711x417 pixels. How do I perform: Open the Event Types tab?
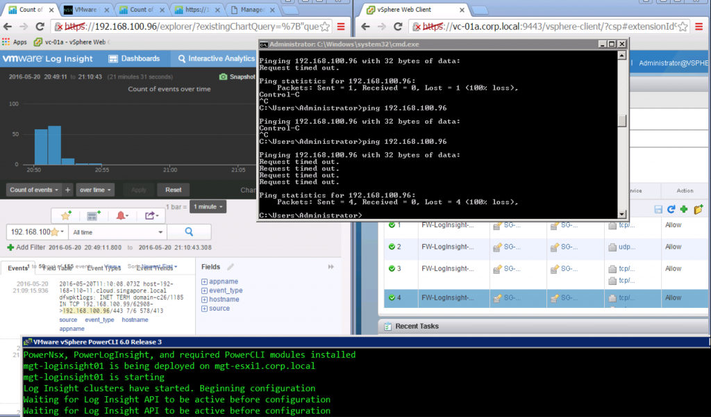click(x=104, y=268)
